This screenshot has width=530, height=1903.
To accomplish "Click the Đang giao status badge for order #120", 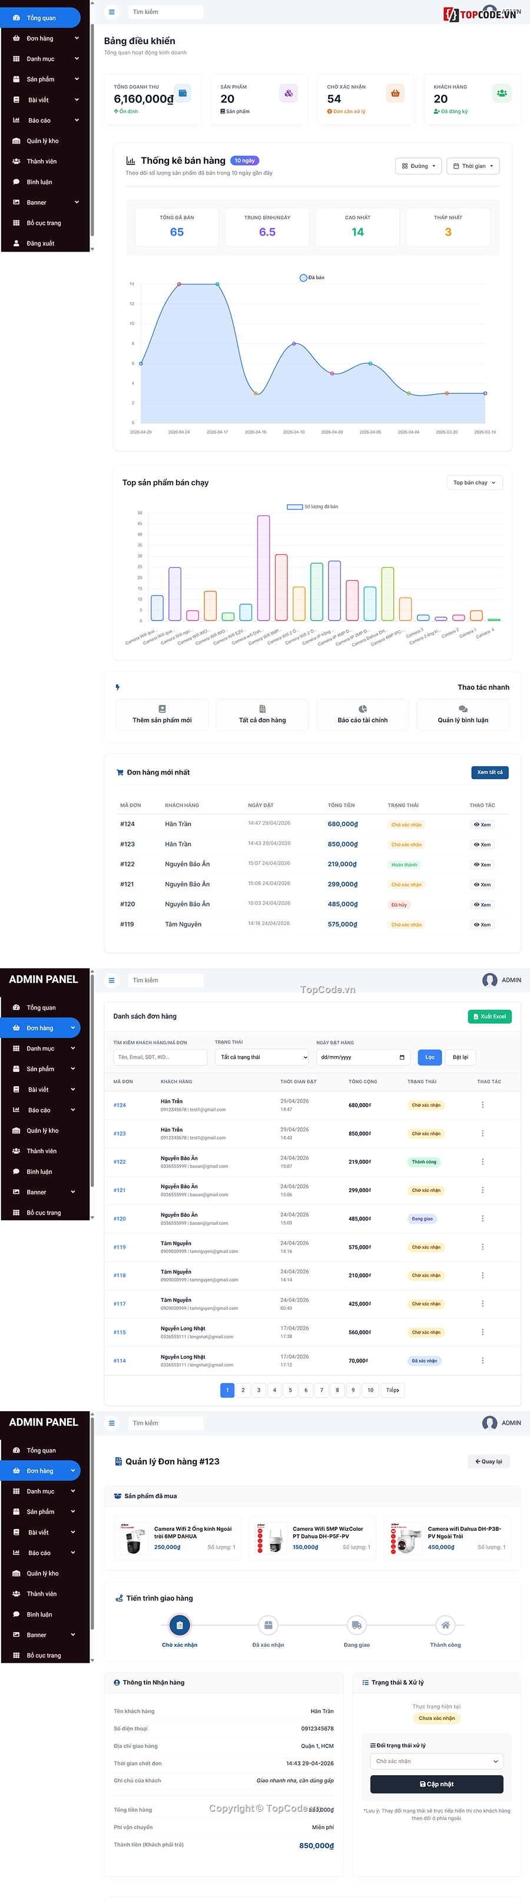I will click(x=422, y=1219).
